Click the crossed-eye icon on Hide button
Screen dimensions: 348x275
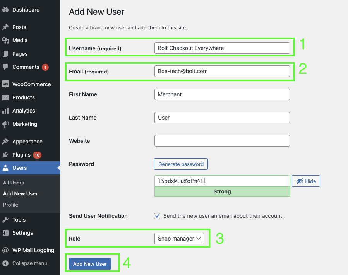pos(300,181)
